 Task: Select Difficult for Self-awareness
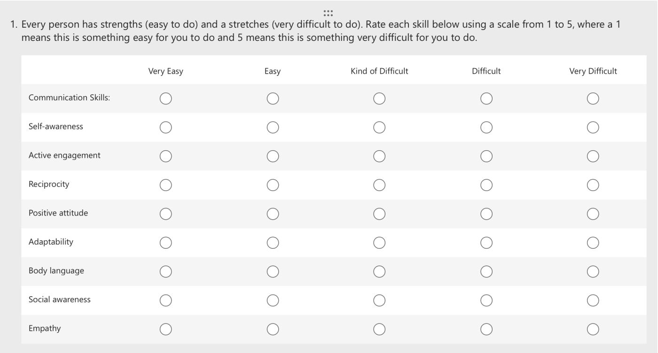486,127
